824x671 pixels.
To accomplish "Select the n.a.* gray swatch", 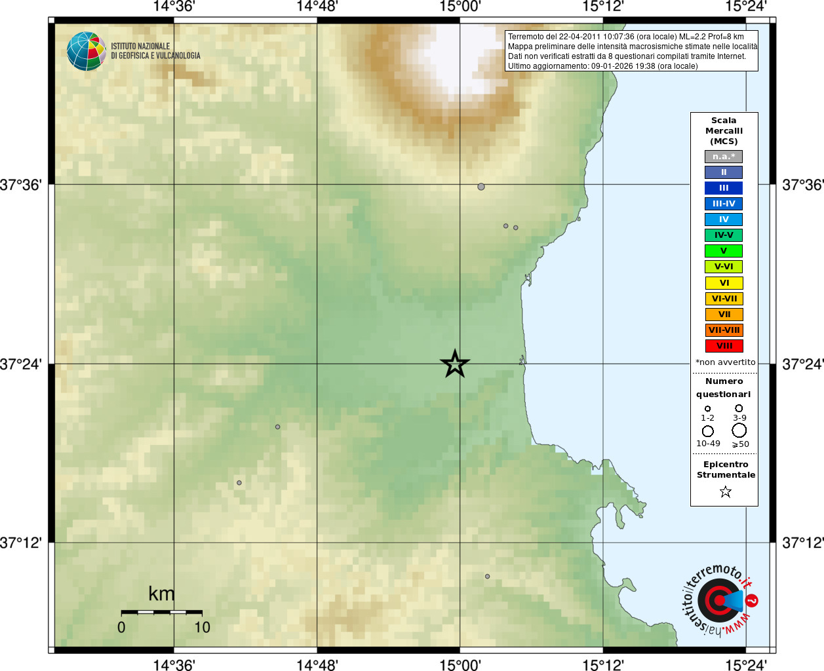I will point(724,157).
